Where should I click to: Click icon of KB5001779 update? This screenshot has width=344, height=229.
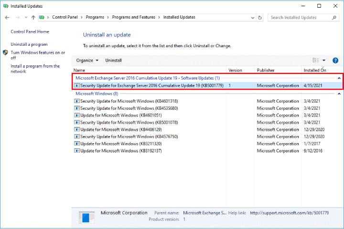click(77, 85)
